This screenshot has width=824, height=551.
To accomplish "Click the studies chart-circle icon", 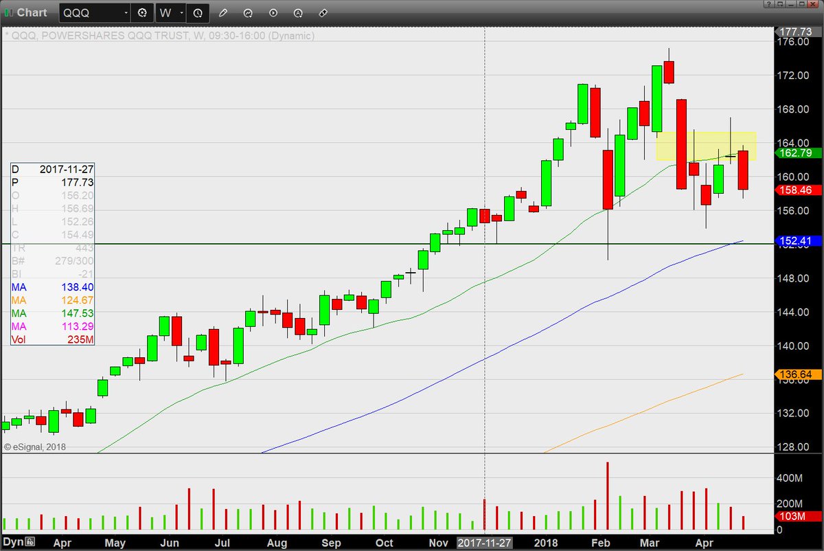I will pyautogui.click(x=248, y=12).
